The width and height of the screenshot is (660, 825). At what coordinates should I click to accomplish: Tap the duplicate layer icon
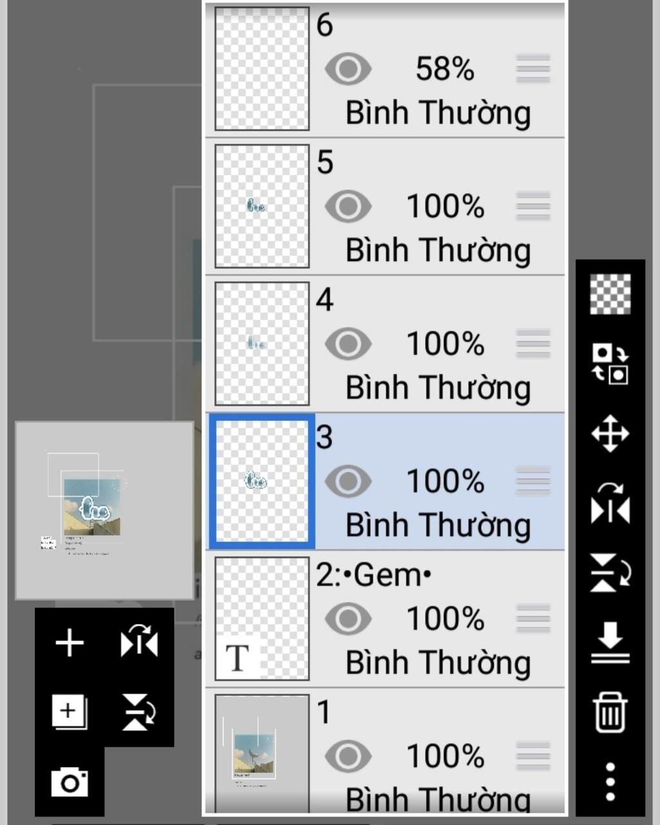(70, 712)
